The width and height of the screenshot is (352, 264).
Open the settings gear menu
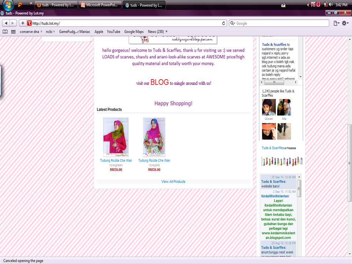coord(345,23)
